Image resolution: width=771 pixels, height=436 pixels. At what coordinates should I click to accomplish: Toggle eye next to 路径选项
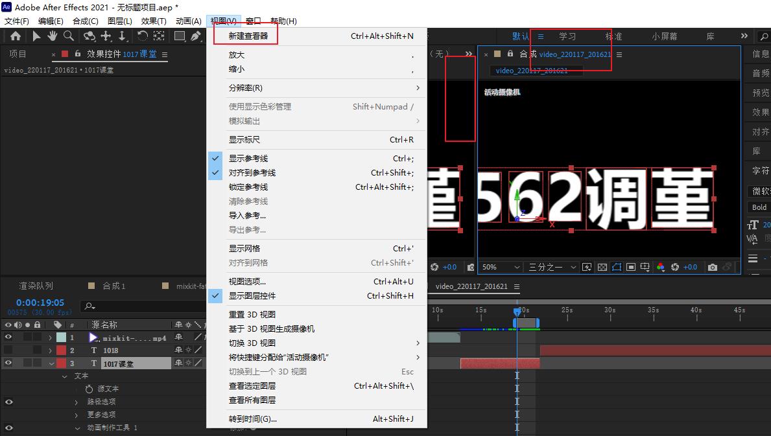click(8, 402)
